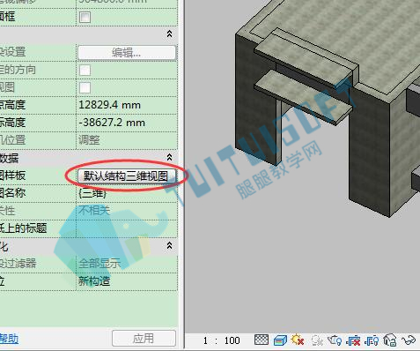Image resolution: width=420 pixels, height=351 pixels.
Task: Click the empty 纸上的标题 value field
Action: point(127,228)
